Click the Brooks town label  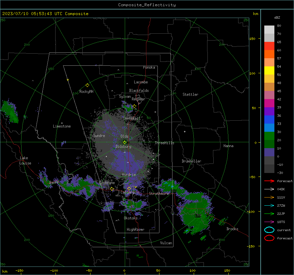pyautogui.click(x=232, y=229)
